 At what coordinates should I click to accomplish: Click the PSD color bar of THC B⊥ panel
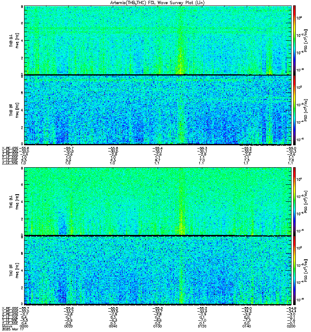(x=294, y=201)
